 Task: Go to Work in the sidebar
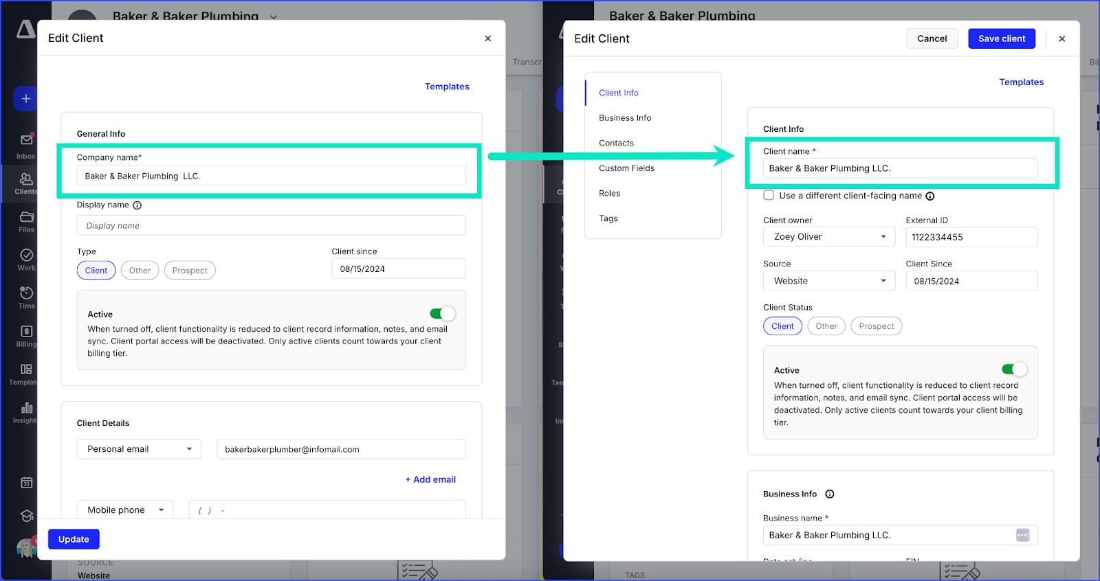(x=26, y=259)
